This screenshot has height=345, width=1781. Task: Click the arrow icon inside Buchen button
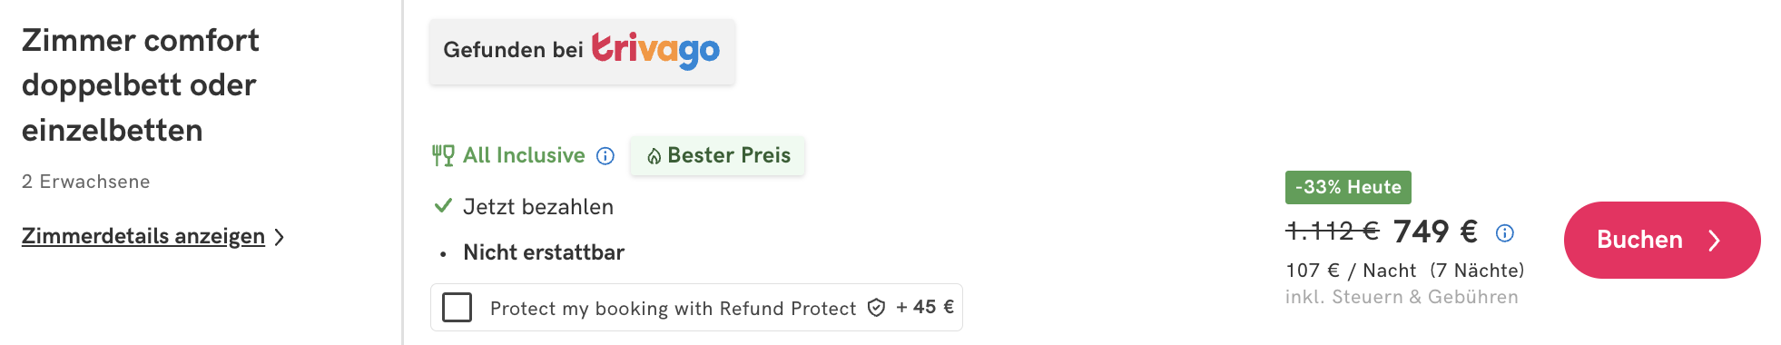click(x=1714, y=240)
